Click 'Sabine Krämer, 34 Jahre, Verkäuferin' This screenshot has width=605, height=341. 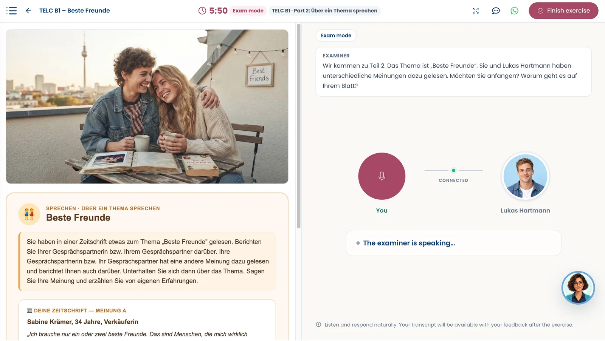click(83, 322)
